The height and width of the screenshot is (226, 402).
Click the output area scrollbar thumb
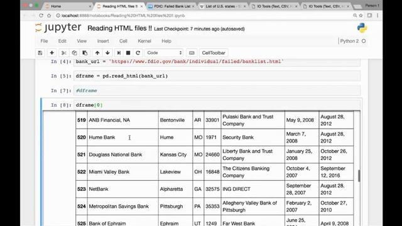(x=359, y=176)
